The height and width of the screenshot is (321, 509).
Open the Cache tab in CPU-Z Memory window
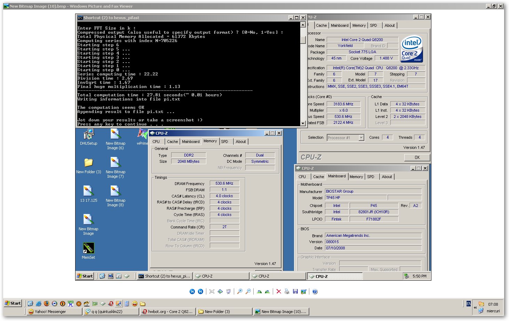(172, 142)
